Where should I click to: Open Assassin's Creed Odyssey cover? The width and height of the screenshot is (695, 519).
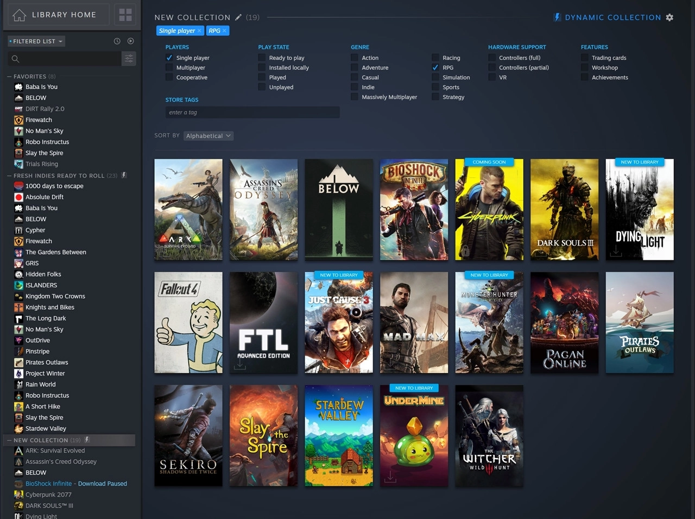pyautogui.click(x=264, y=210)
